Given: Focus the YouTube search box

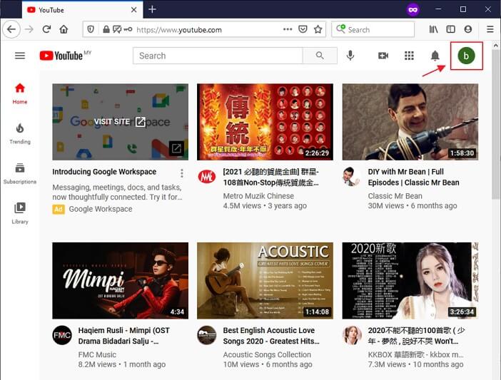Looking at the screenshot, I should (218, 56).
